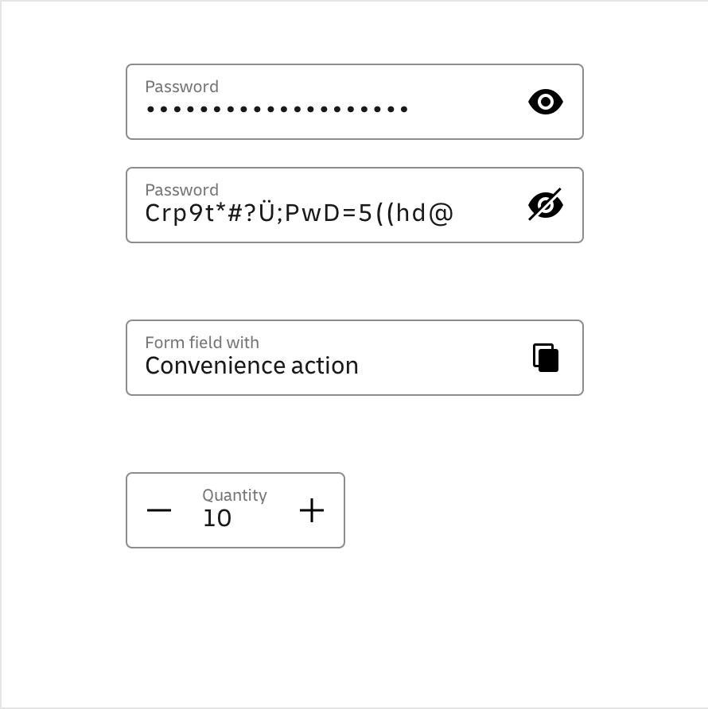708x709 pixels.
Task: Click the copy icon in the Convenience action field
Action: (x=546, y=358)
